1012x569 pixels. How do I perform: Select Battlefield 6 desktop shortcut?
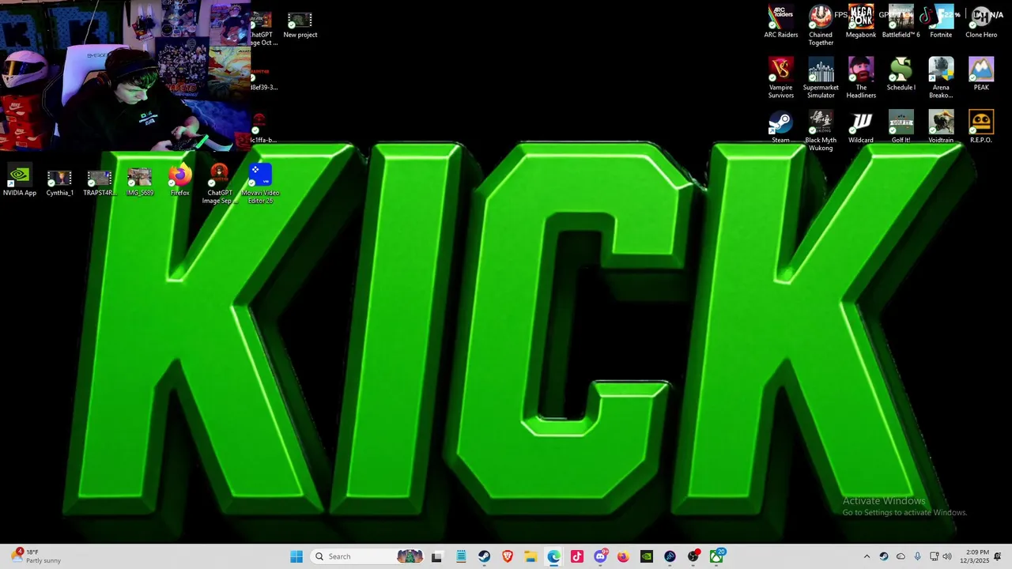(901, 22)
